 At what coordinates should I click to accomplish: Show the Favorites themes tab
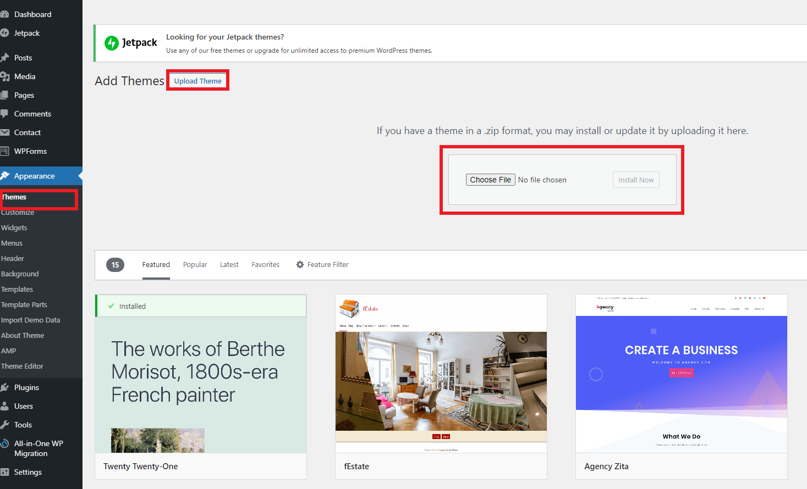pos(265,265)
